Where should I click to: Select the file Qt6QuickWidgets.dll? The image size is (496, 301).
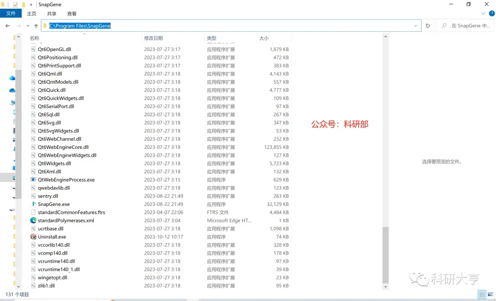[x=61, y=98]
